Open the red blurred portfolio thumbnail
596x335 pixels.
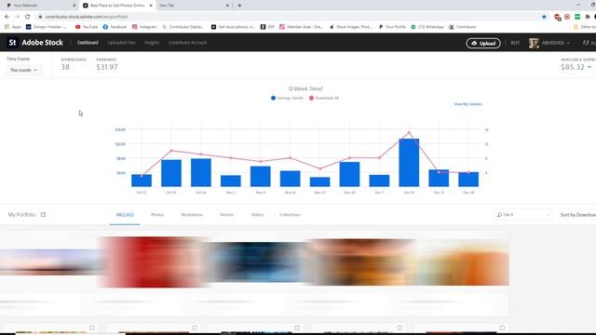coord(153,262)
